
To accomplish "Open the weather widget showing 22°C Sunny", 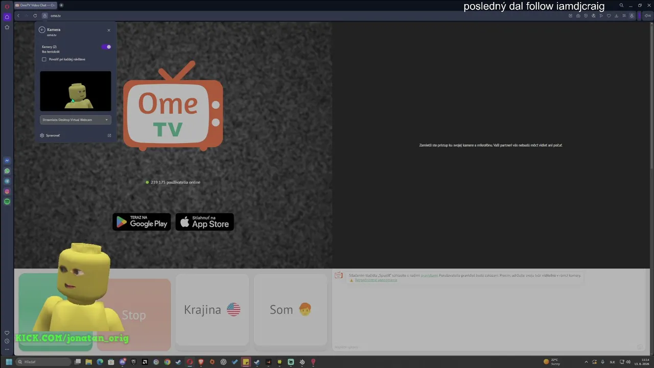I will [x=552, y=362].
